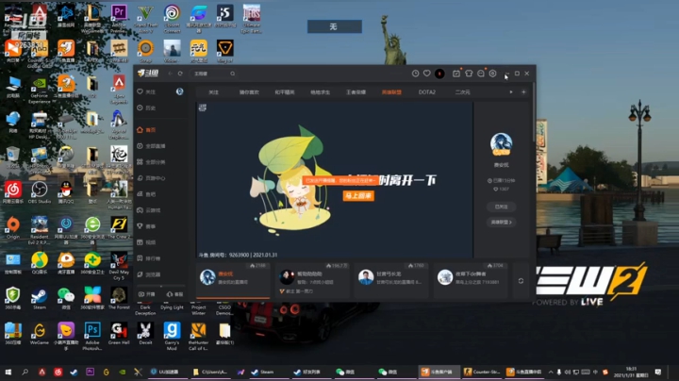679x381 pixels.
Task: Refresh the Douyu client page
Action: point(180,74)
